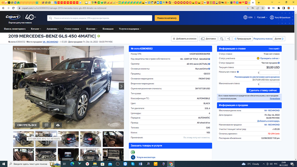This screenshot has width=297, height=167.
Task: Click the green R badge next to title
Action: pyautogui.click(x=99, y=36)
